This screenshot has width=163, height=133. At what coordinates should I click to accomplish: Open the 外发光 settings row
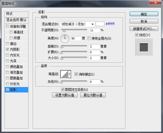(x=16, y=84)
